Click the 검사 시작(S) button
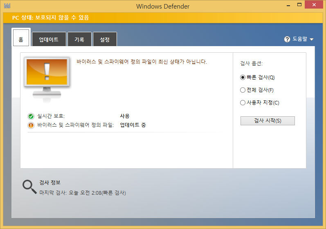326x229 pixels. [268, 121]
